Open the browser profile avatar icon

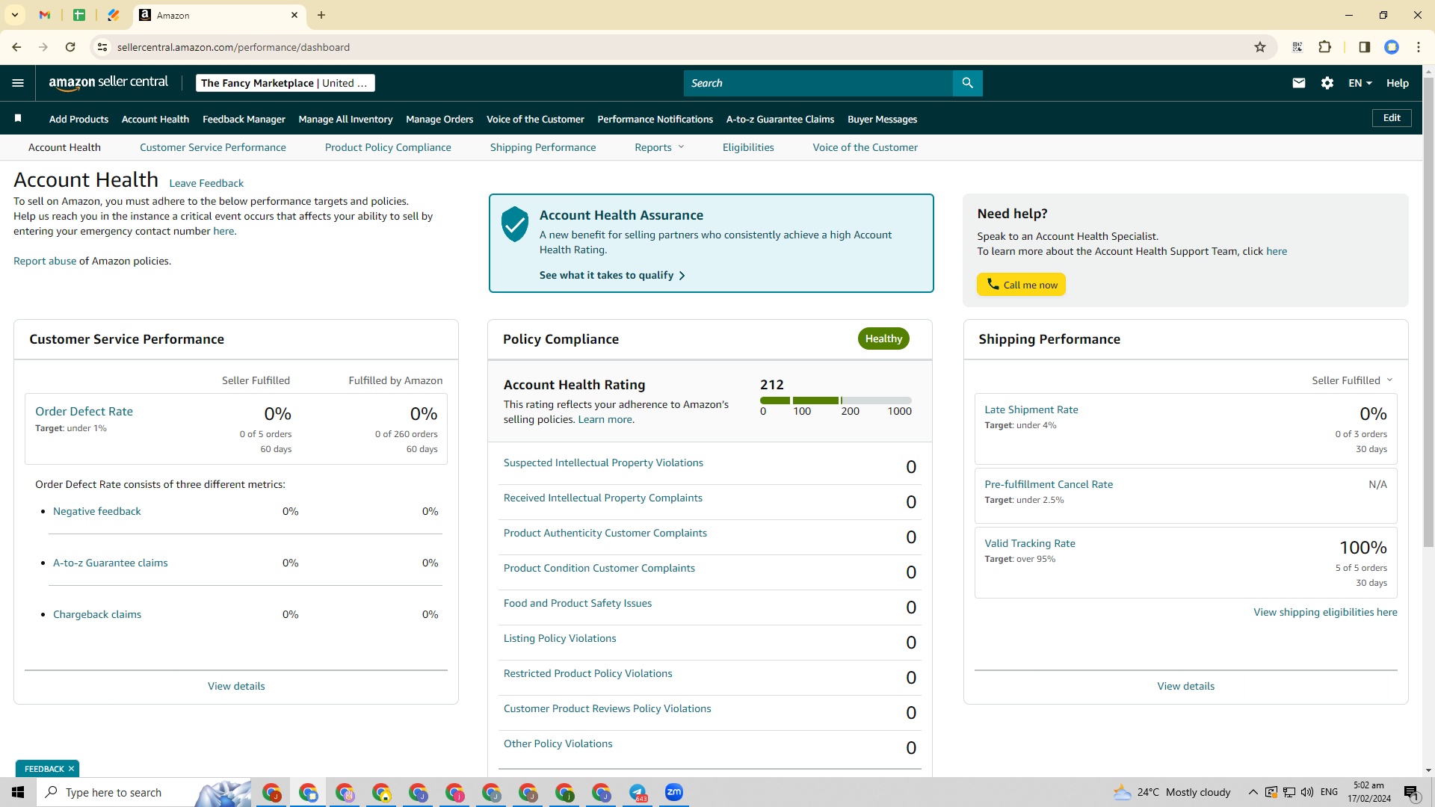(1392, 47)
